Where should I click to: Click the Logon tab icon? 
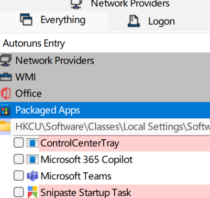click(134, 21)
